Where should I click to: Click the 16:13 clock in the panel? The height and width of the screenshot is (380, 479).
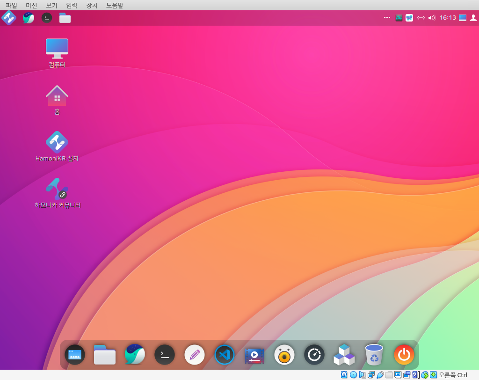[448, 18]
